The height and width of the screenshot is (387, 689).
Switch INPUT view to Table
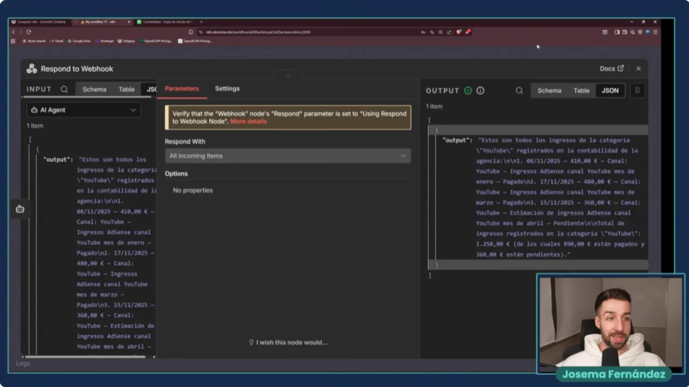pyautogui.click(x=126, y=89)
